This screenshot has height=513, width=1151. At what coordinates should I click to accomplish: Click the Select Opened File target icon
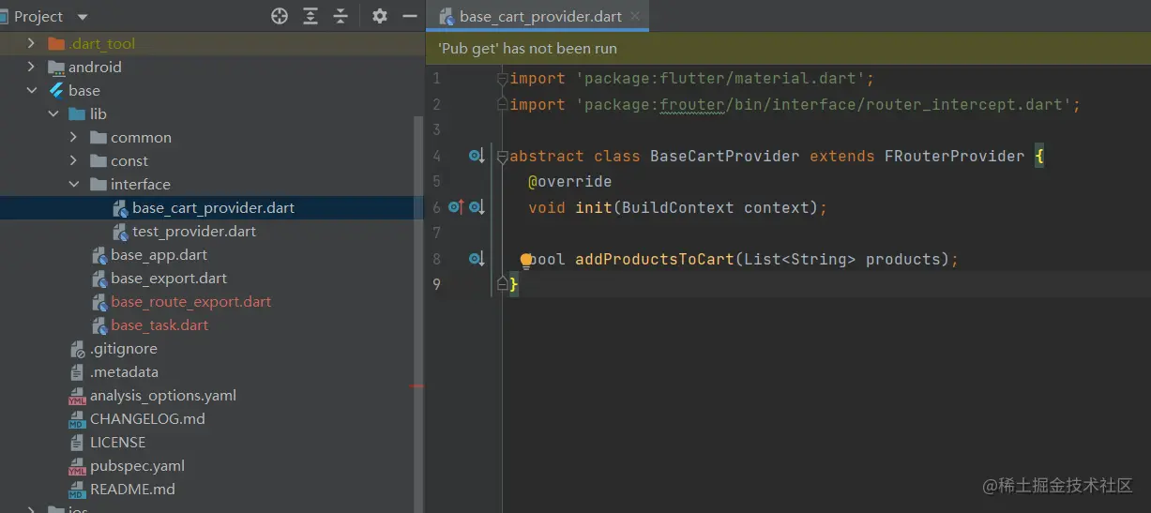point(280,16)
